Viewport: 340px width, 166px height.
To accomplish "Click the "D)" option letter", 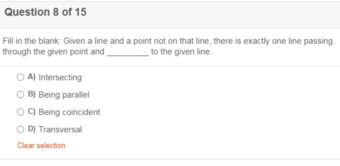I will coord(32,129).
